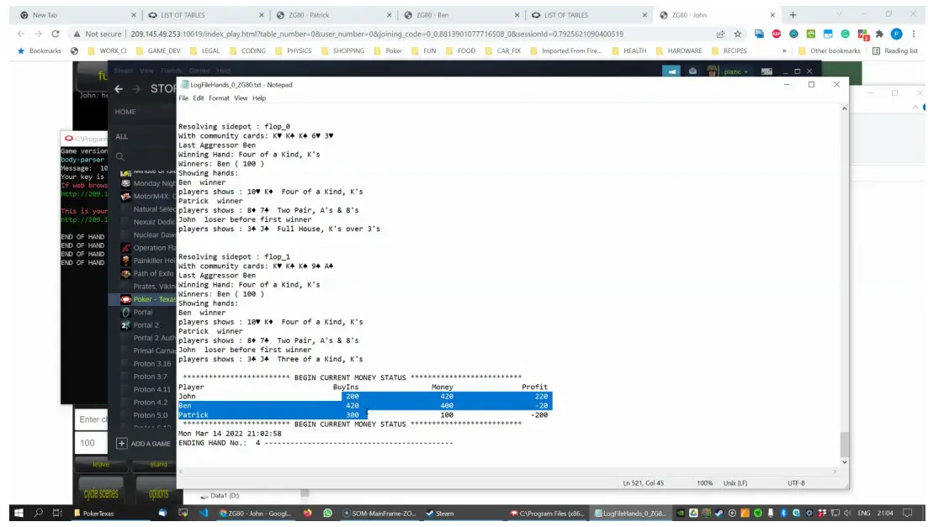
Task: Select Monday Night in the Steam game list
Action: pyautogui.click(x=153, y=183)
